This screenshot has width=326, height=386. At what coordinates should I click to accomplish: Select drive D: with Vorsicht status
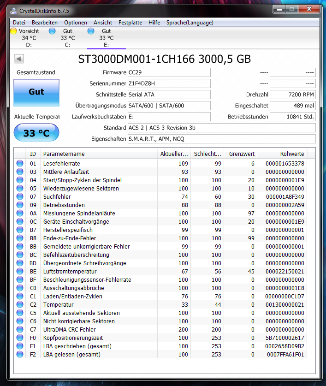coord(29,38)
